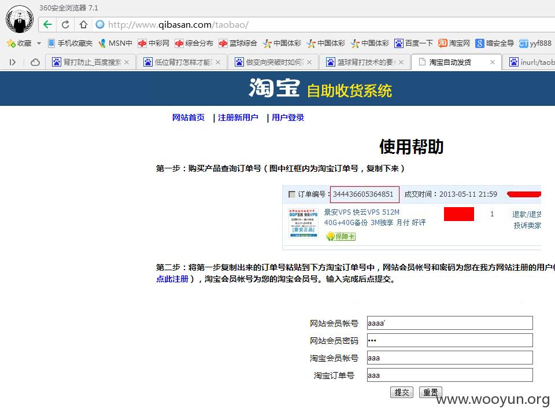The image size is (555, 416).
Task: Click the tab list sidebar toggle icon
Action: point(12,62)
